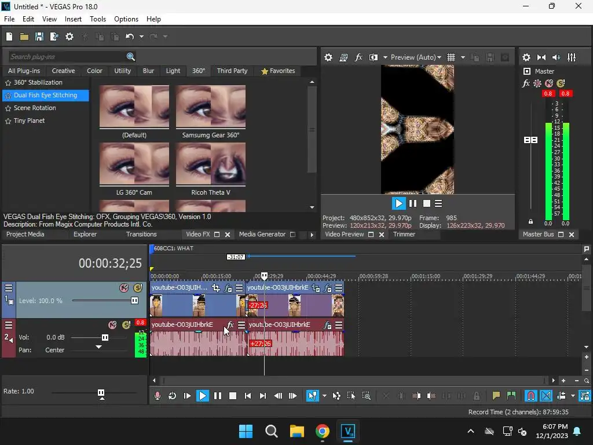This screenshot has height=445, width=593.
Task: Click the track 2 Vol slider handle
Action: 105,337
